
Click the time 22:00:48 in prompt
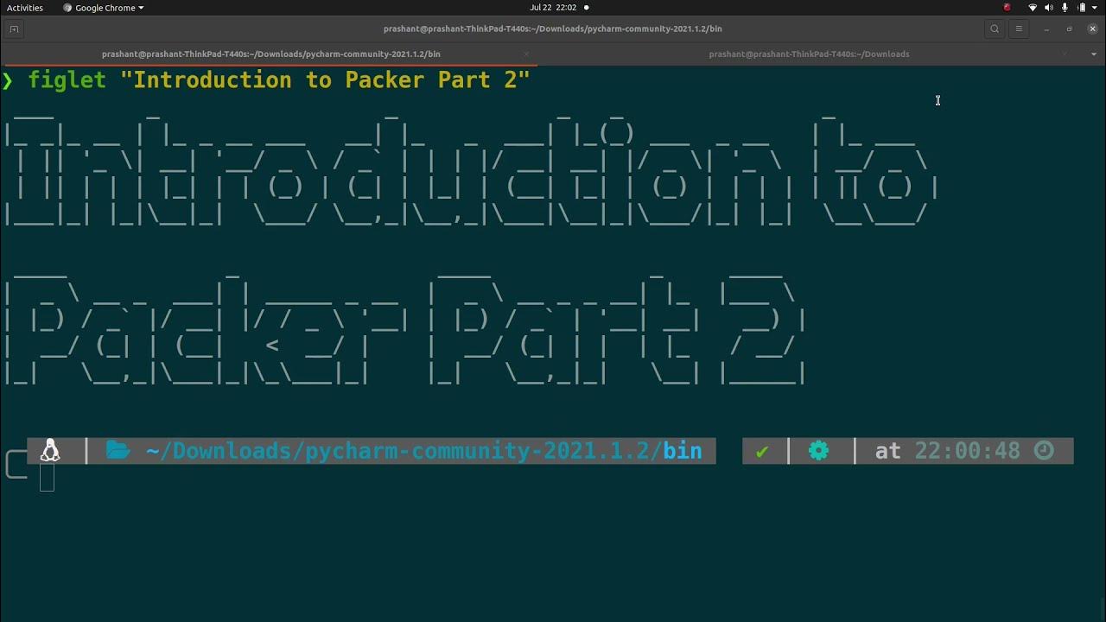967,451
